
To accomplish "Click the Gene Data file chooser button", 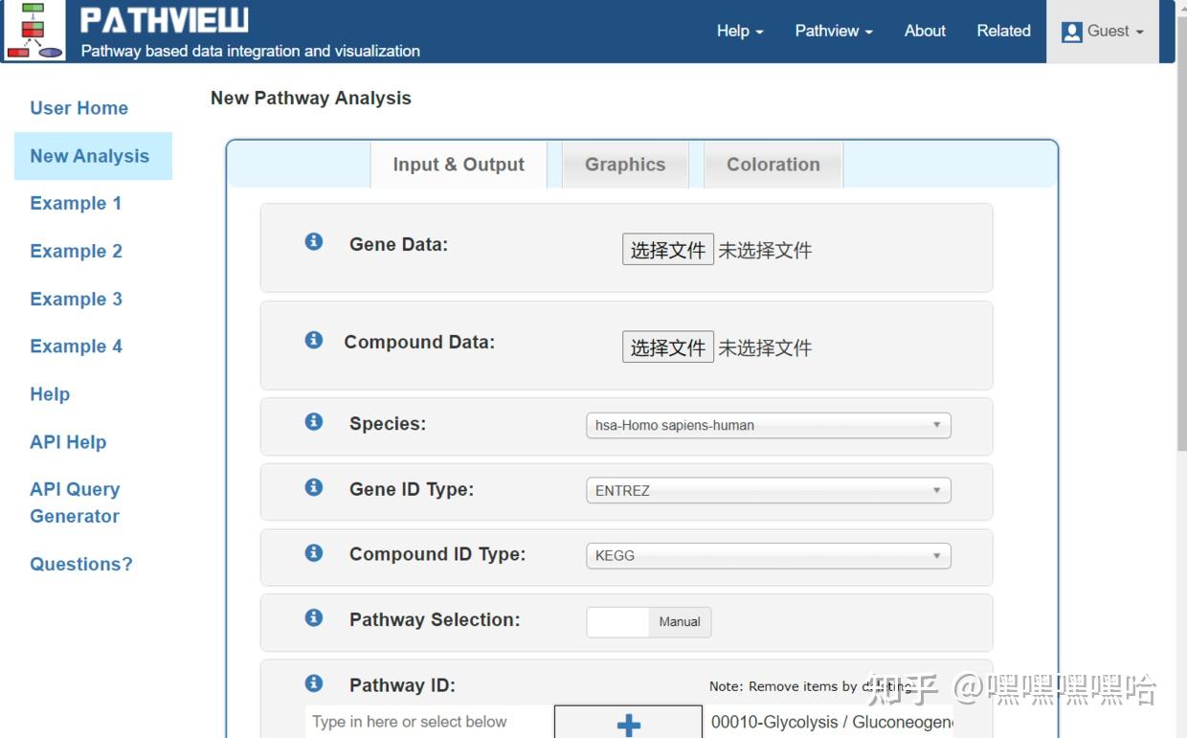I will pos(667,249).
